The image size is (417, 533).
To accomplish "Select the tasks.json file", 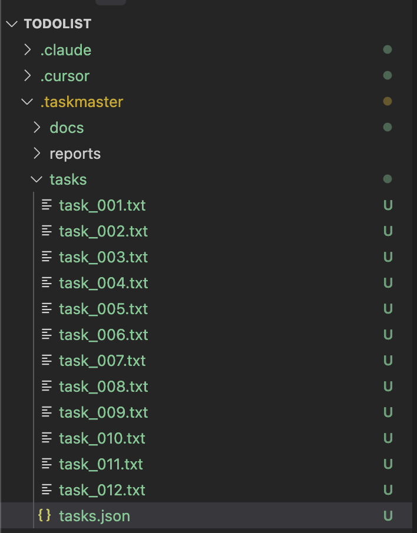I will pos(95,516).
